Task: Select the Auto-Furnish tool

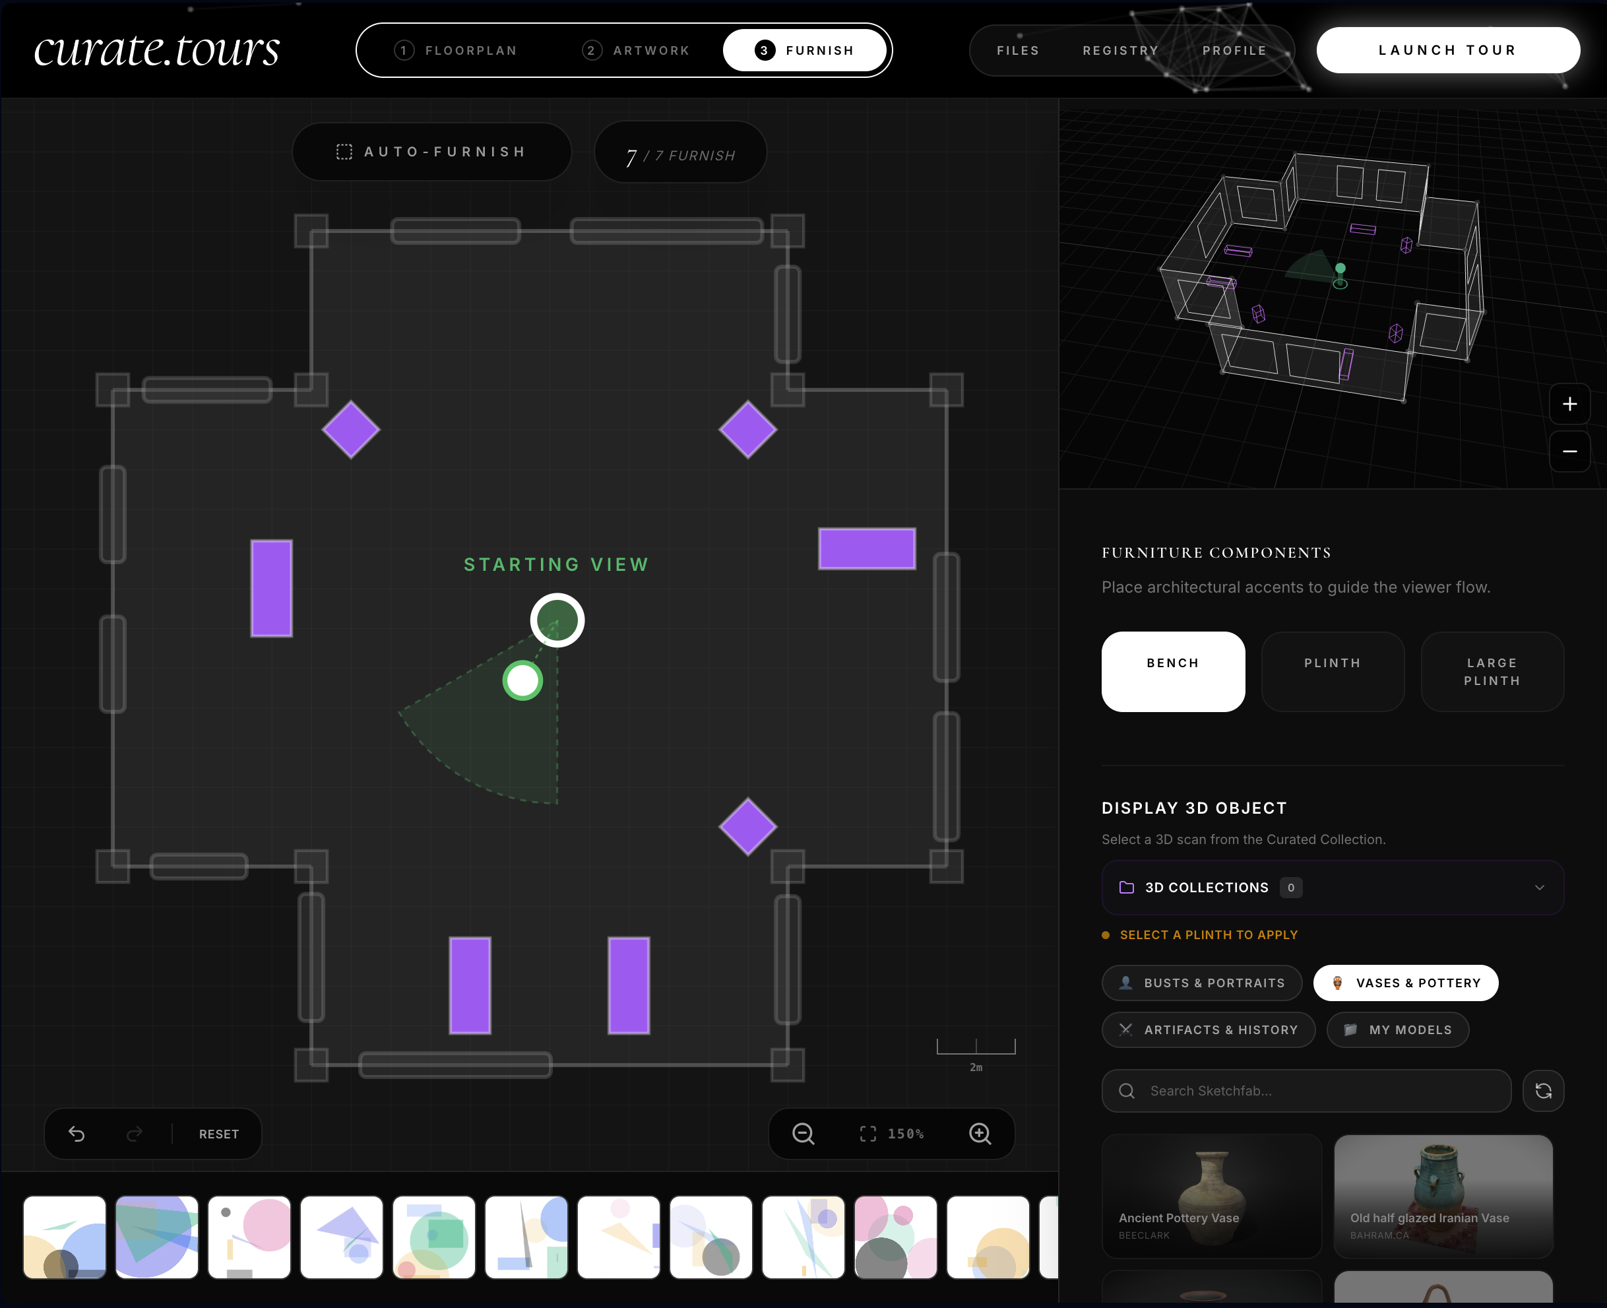Action: (x=431, y=151)
